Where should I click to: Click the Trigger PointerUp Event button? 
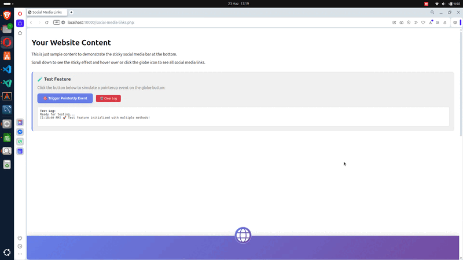click(65, 98)
